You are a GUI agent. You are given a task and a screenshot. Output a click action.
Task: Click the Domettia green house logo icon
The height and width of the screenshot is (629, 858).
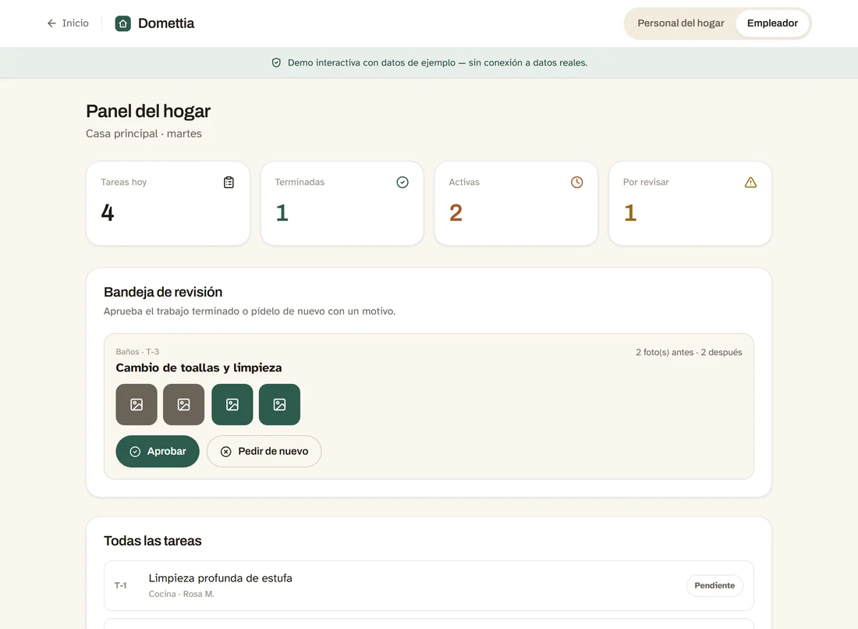(x=123, y=23)
